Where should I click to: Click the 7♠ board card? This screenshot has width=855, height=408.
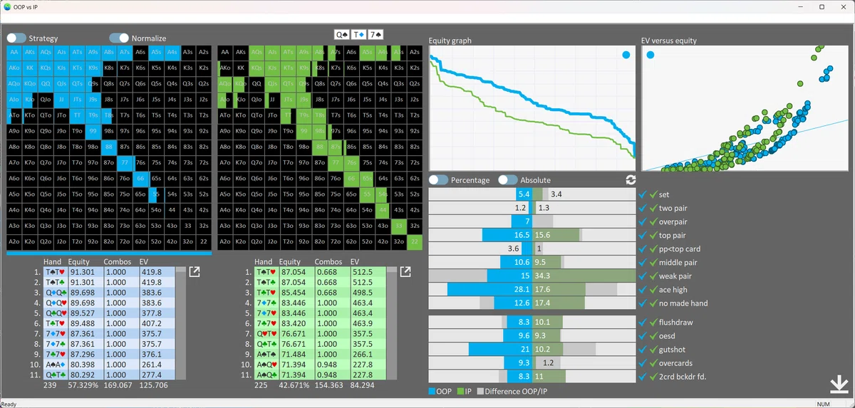(x=375, y=33)
